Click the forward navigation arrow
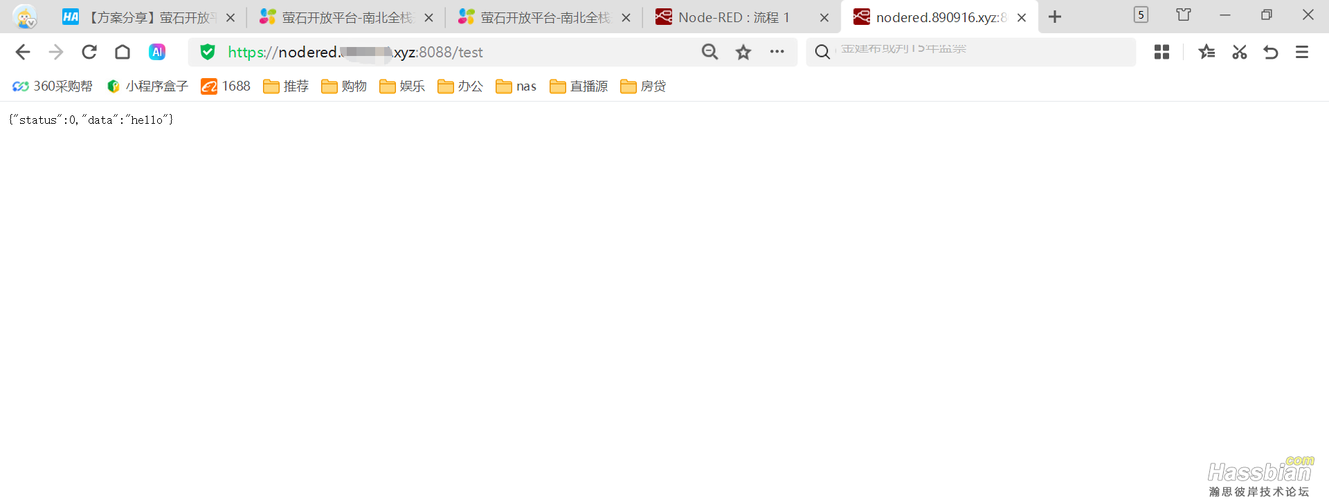Image resolution: width=1329 pixels, height=504 pixels. click(56, 52)
